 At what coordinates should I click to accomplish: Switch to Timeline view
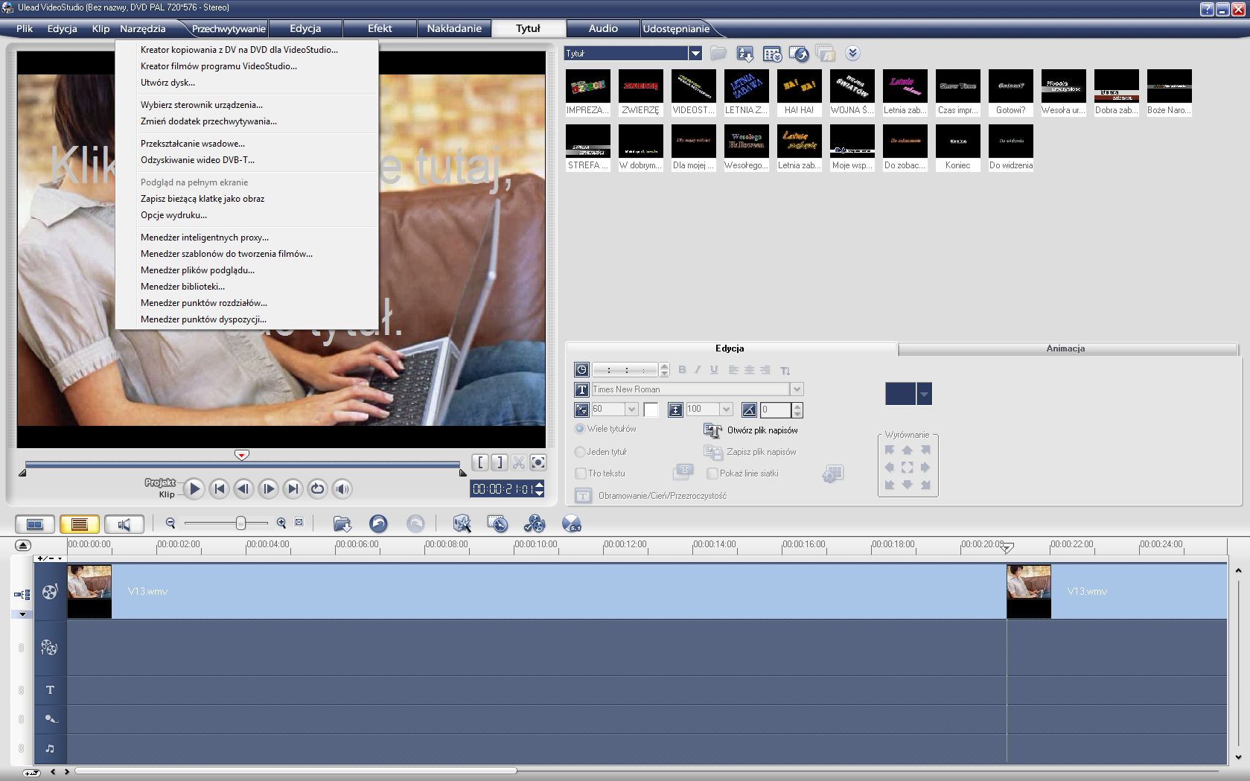click(x=80, y=524)
